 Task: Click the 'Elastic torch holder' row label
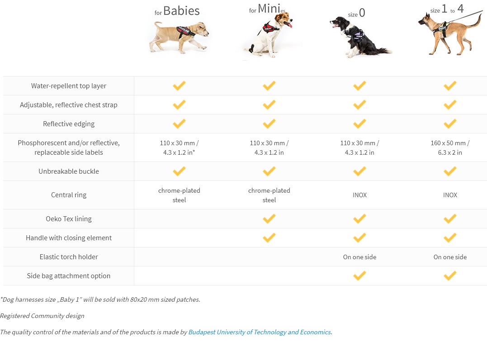[x=69, y=257]
